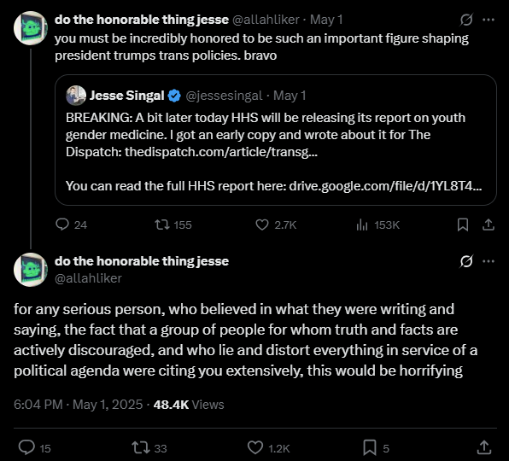Screen dimensions: 509x461
Task: Open more options on the top tweet
Action: [489, 20]
